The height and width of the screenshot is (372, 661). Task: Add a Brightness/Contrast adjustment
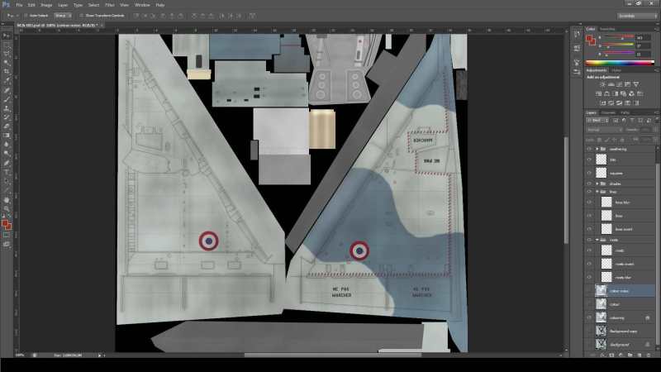pos(602,84)
